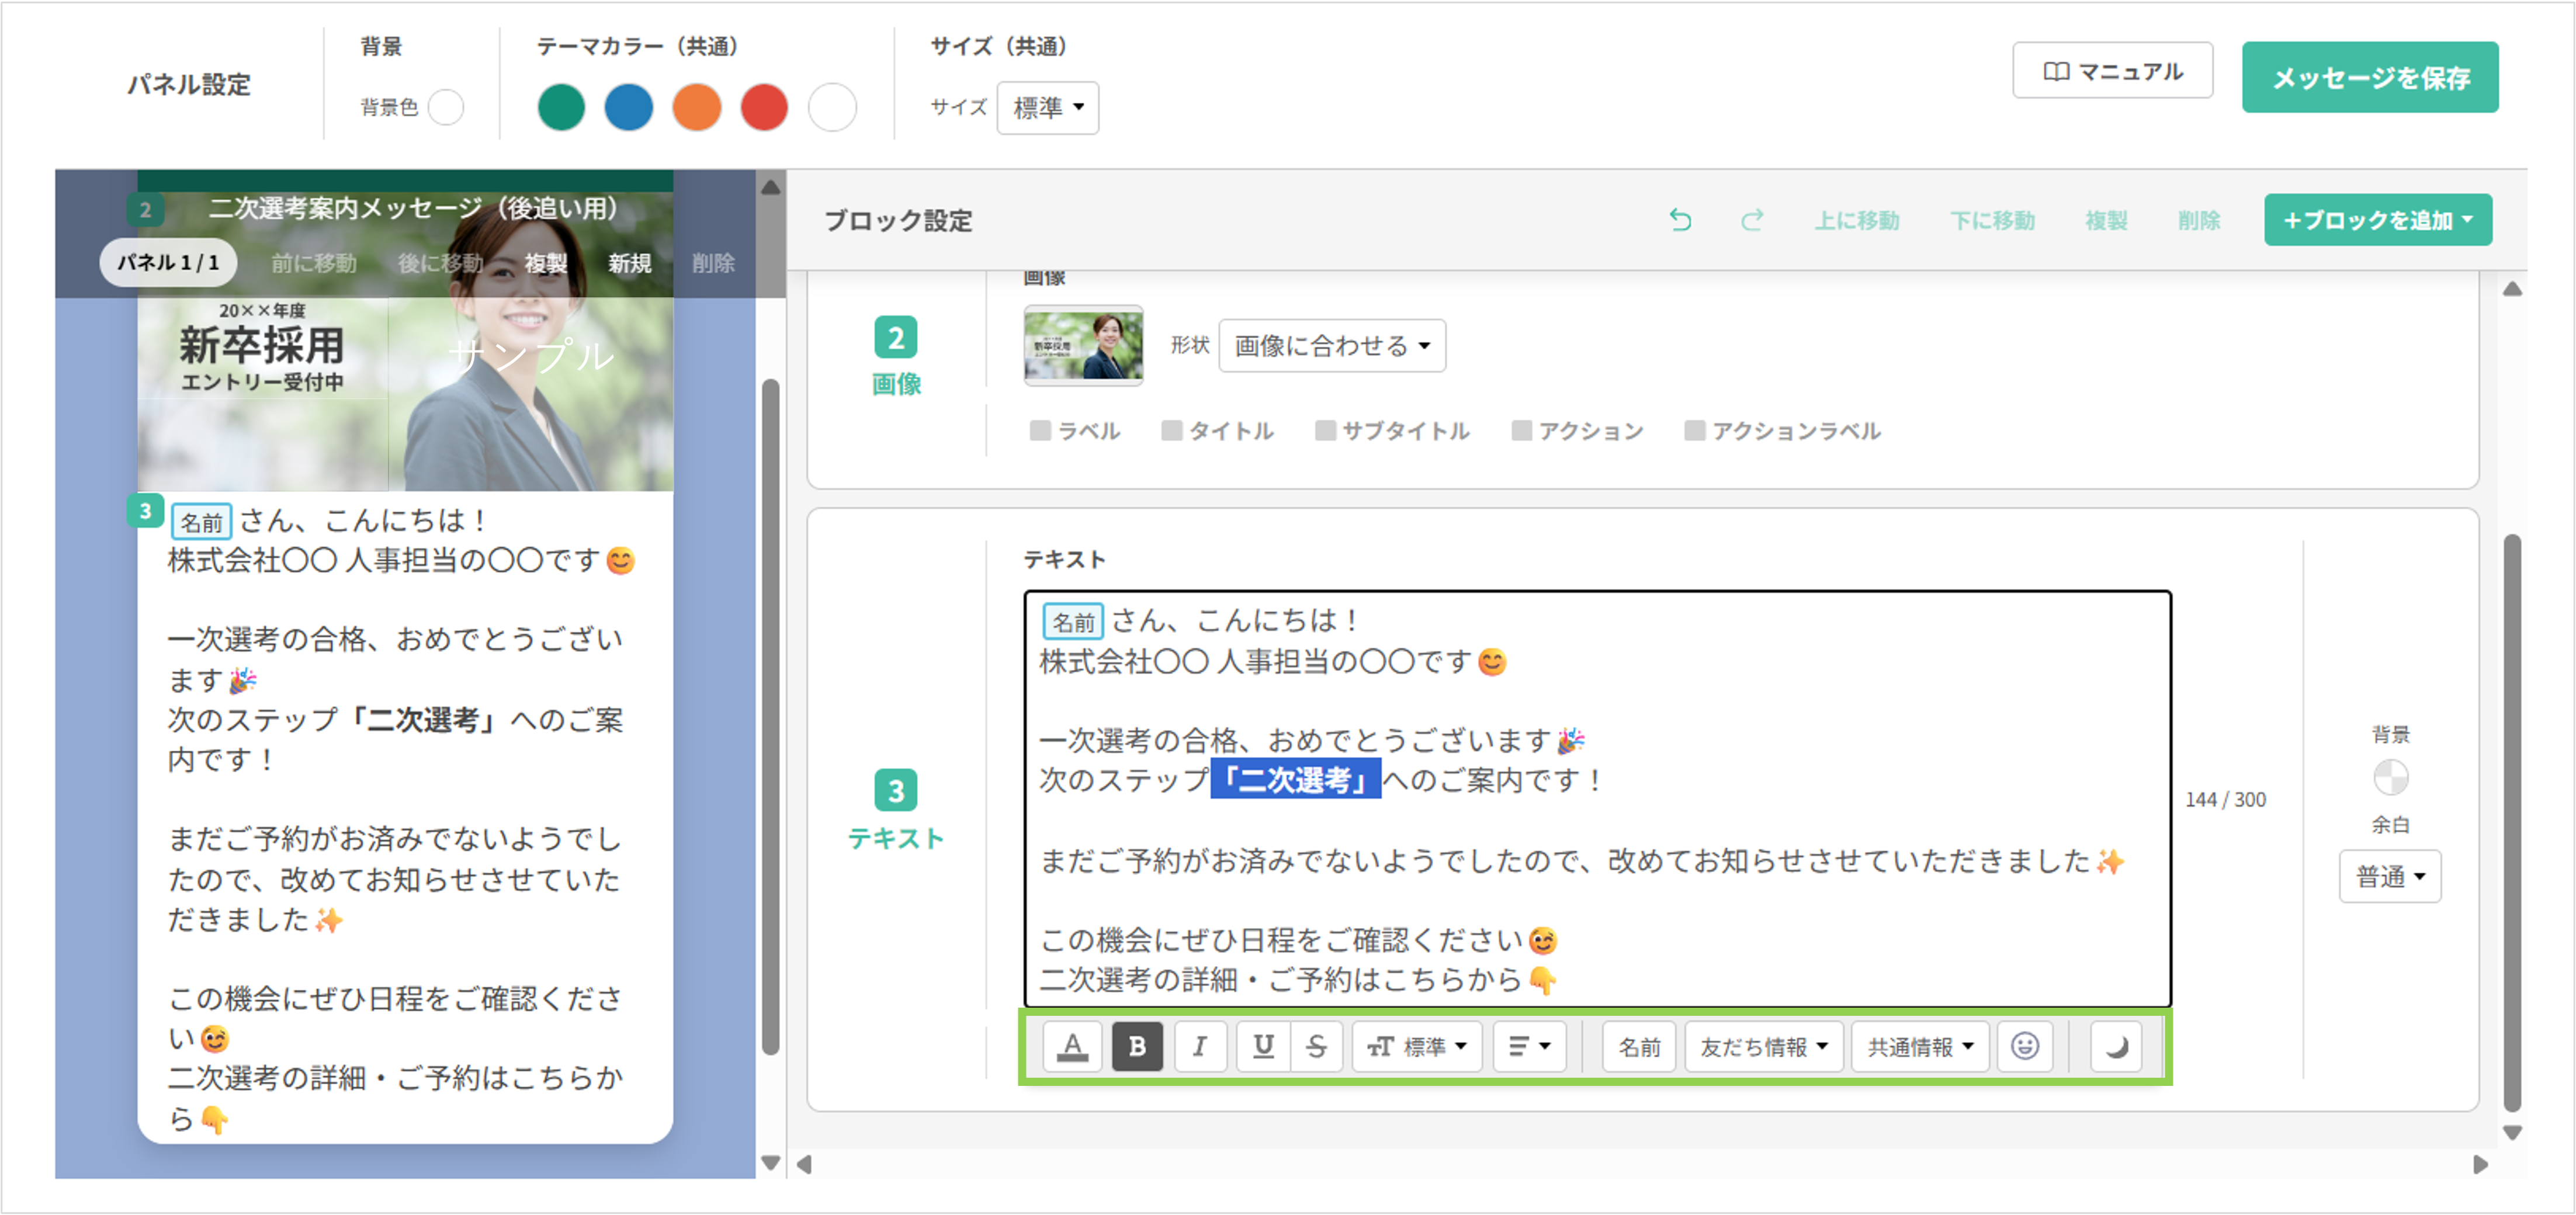The width and height of the screenshot is (2576, 1215).
Task: Save the message with メッセージを保存
Action: pos(2370,77)
